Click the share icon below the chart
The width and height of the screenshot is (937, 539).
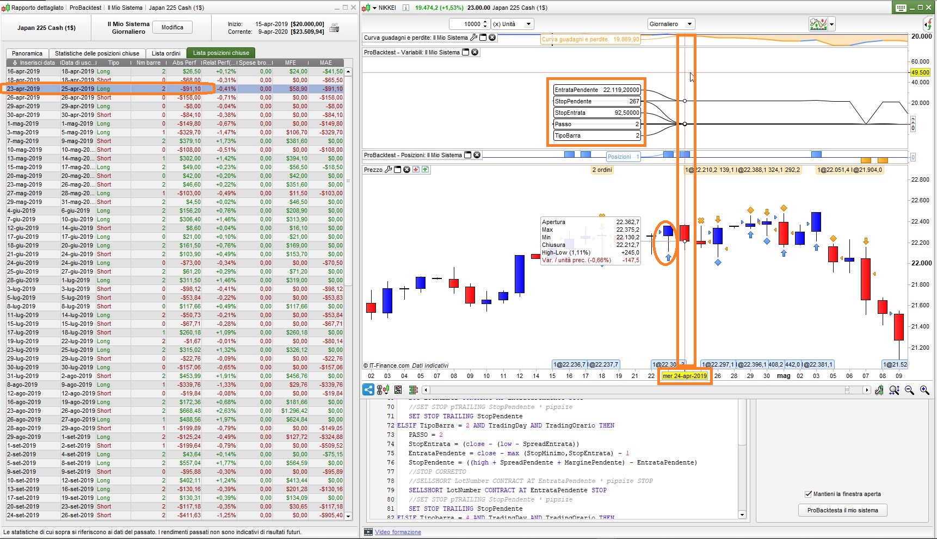click(x=368, y=389)
